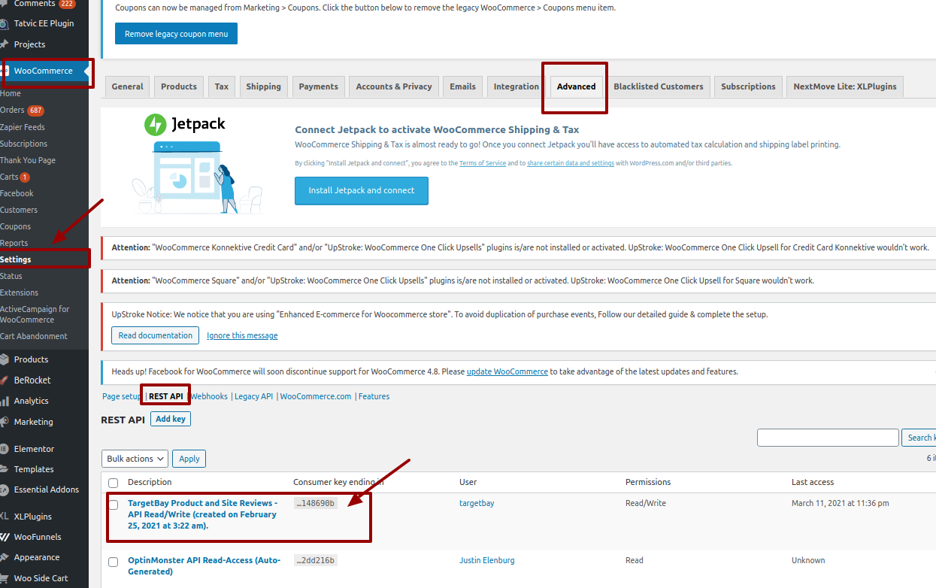Image resolution: width=936 pixels, height=588 pixels.
Task: Switch to the Integration tab
Action: [516, 86]
